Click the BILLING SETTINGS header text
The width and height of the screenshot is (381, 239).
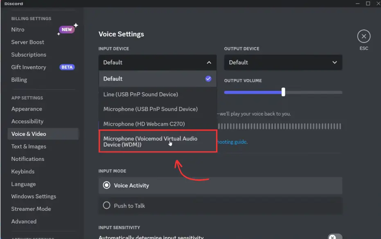pos(32,18)
